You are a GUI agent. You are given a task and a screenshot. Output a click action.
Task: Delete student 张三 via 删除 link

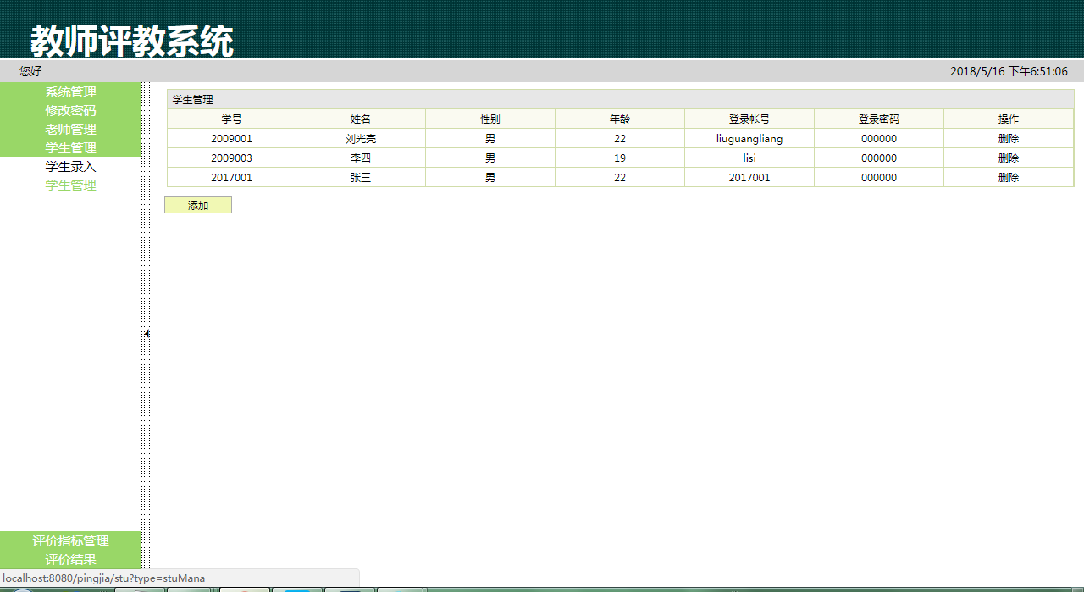pos(1008,178)
